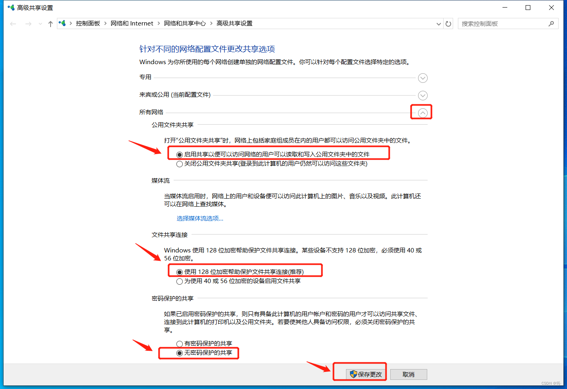The width and height of the screenshot is (567, 389).
Task: Click the 保存更改 button
Action: click(x=366, y=374)
